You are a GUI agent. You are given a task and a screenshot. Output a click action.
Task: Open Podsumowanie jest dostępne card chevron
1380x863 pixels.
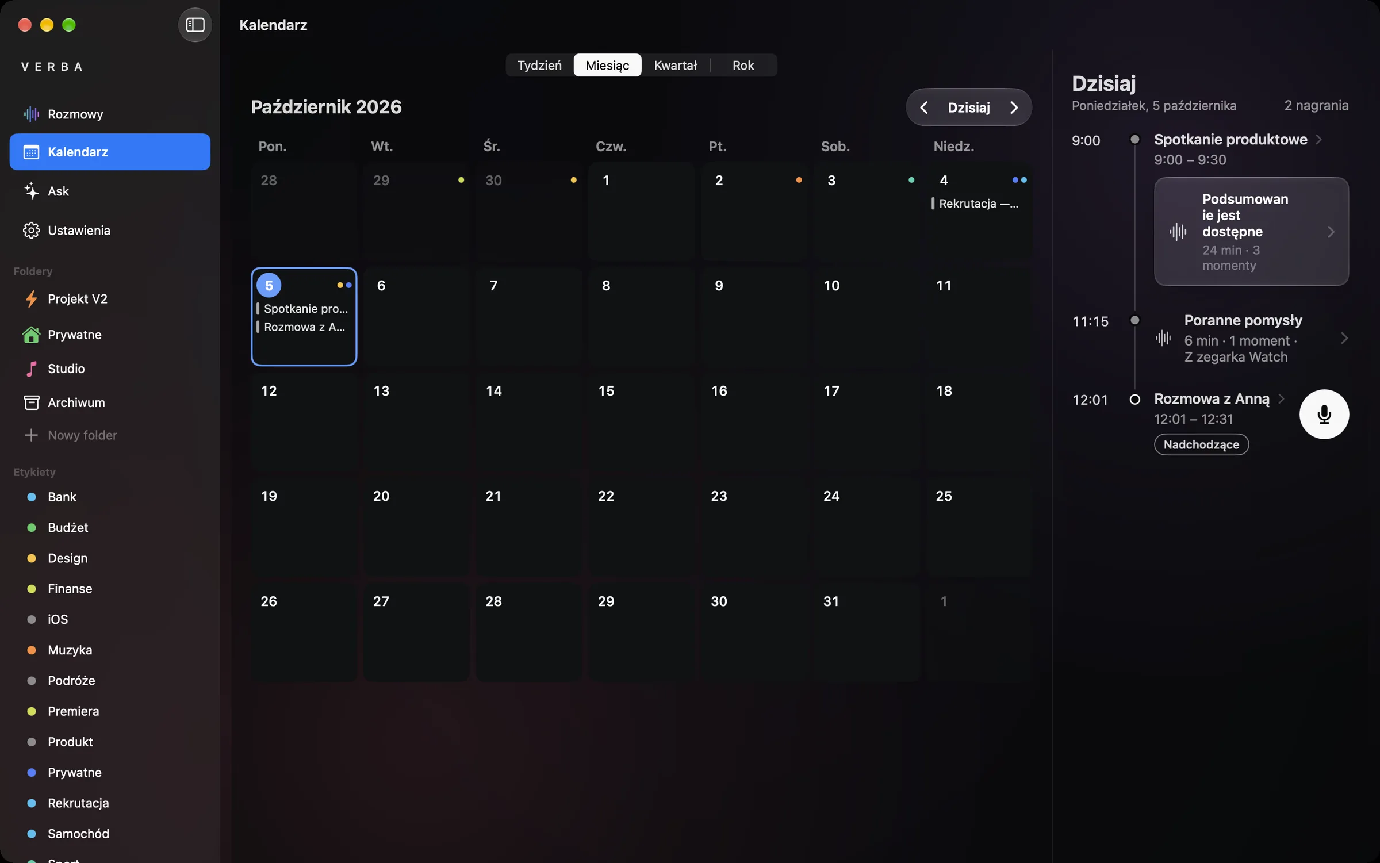tap(1331, 232)
